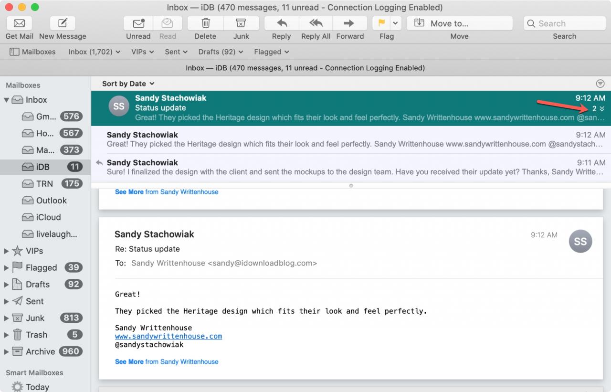This screenshot has width=611, height=392.
Task: Open the Sort by Date dropdown
Action: [x=128, y=84]
